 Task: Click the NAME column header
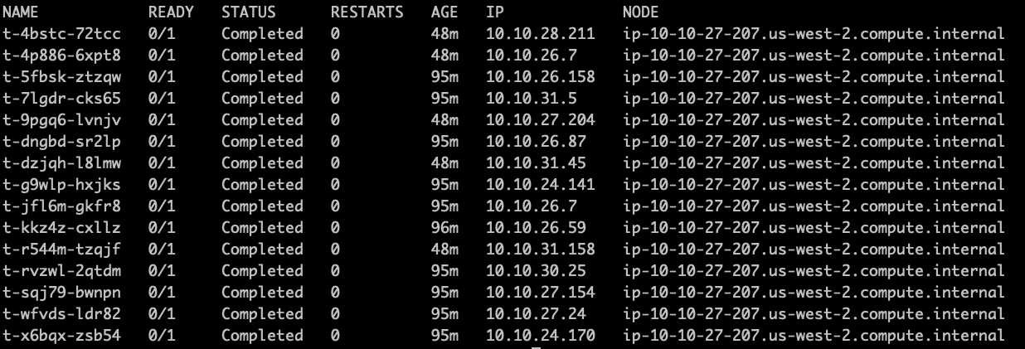(x=21, y=12)
